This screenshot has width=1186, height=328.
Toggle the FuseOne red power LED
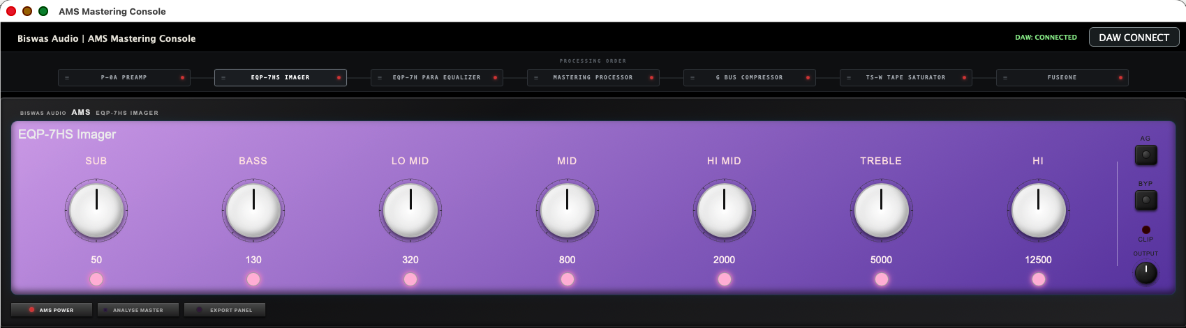point(1120,77)
